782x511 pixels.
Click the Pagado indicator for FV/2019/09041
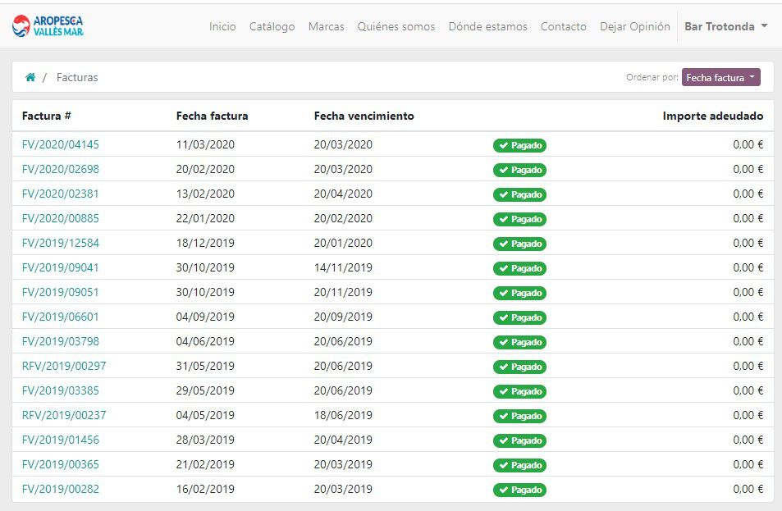[519, 268]
